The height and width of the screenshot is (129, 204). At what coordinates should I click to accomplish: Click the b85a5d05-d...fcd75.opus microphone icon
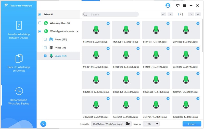(x=126, y=80)
